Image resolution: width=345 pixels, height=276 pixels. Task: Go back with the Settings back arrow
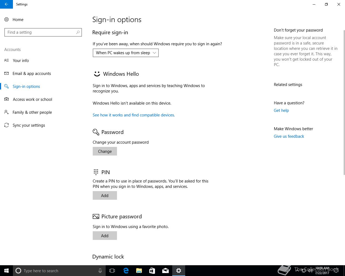coord(6,4)
